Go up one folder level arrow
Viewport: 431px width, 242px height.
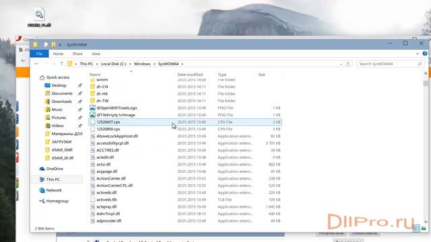[61, 64]
